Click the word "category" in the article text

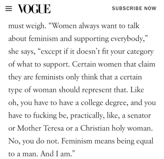pos(140,52)
